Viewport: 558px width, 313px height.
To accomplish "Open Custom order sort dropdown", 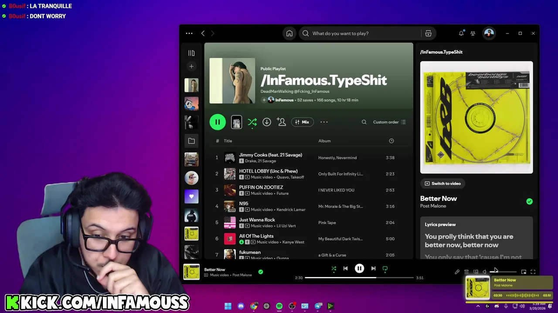I will pyautogui.click(x=389, y=122).
